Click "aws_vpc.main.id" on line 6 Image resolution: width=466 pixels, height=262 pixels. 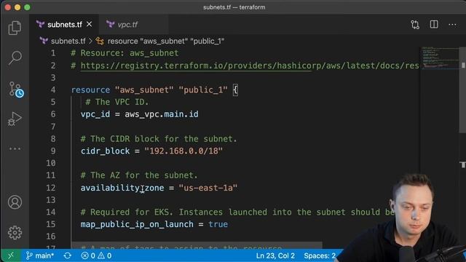pos(162,114)
